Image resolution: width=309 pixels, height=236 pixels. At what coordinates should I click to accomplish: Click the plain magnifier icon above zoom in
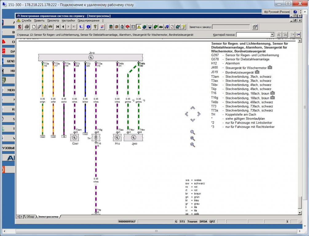(x=192, y=132)
